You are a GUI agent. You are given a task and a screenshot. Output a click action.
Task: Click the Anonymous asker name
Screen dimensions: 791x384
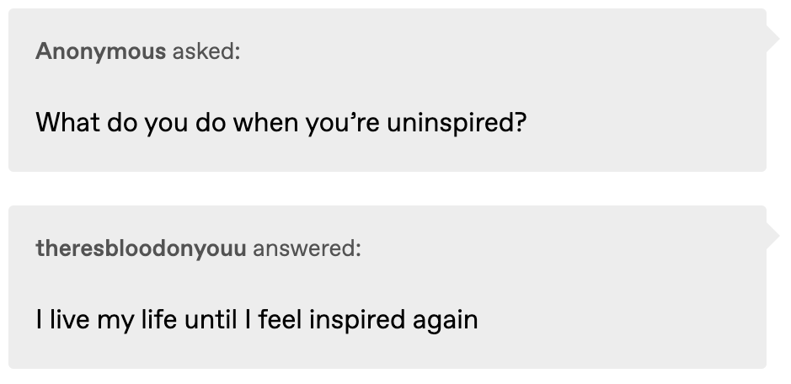click(x=101, y=51)
